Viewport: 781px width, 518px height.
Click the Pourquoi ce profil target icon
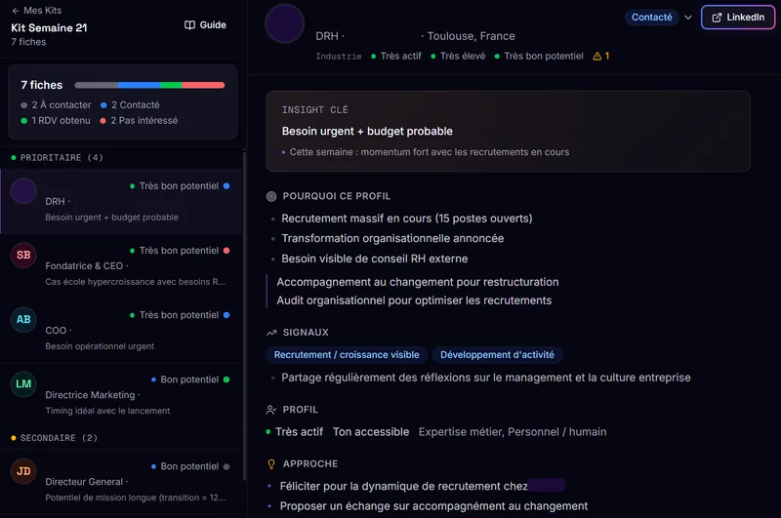271,196
